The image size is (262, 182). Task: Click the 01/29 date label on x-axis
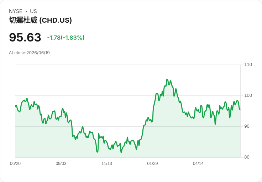click(x=152, y=164)
